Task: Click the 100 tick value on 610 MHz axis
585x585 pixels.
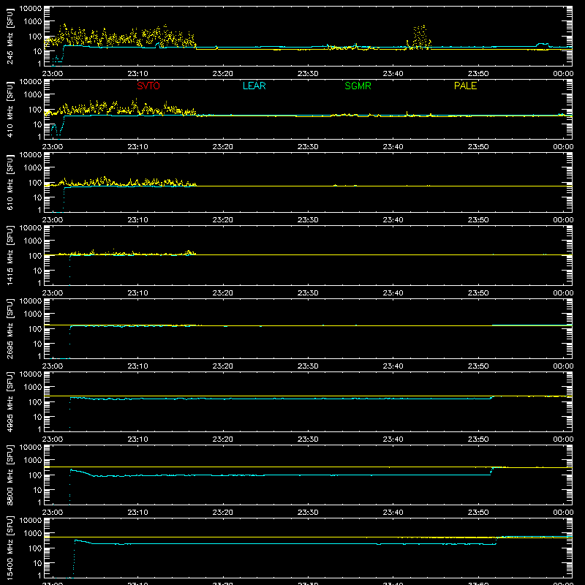Action: click(x=35, y=183)
